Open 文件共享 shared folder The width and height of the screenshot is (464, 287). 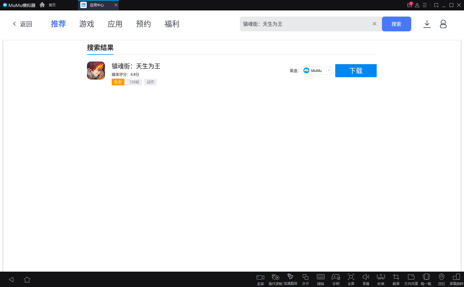point(411,280)
